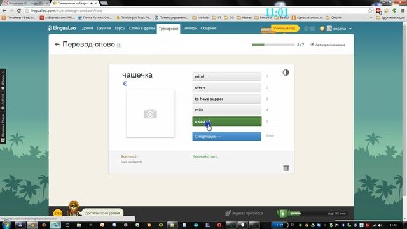Choose the answer often

tap(226, 88)
